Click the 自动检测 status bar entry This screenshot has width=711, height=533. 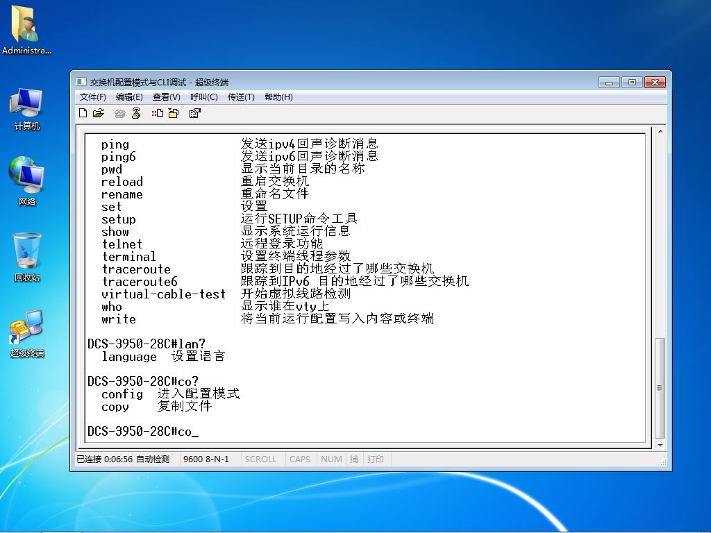pos(153,459)
